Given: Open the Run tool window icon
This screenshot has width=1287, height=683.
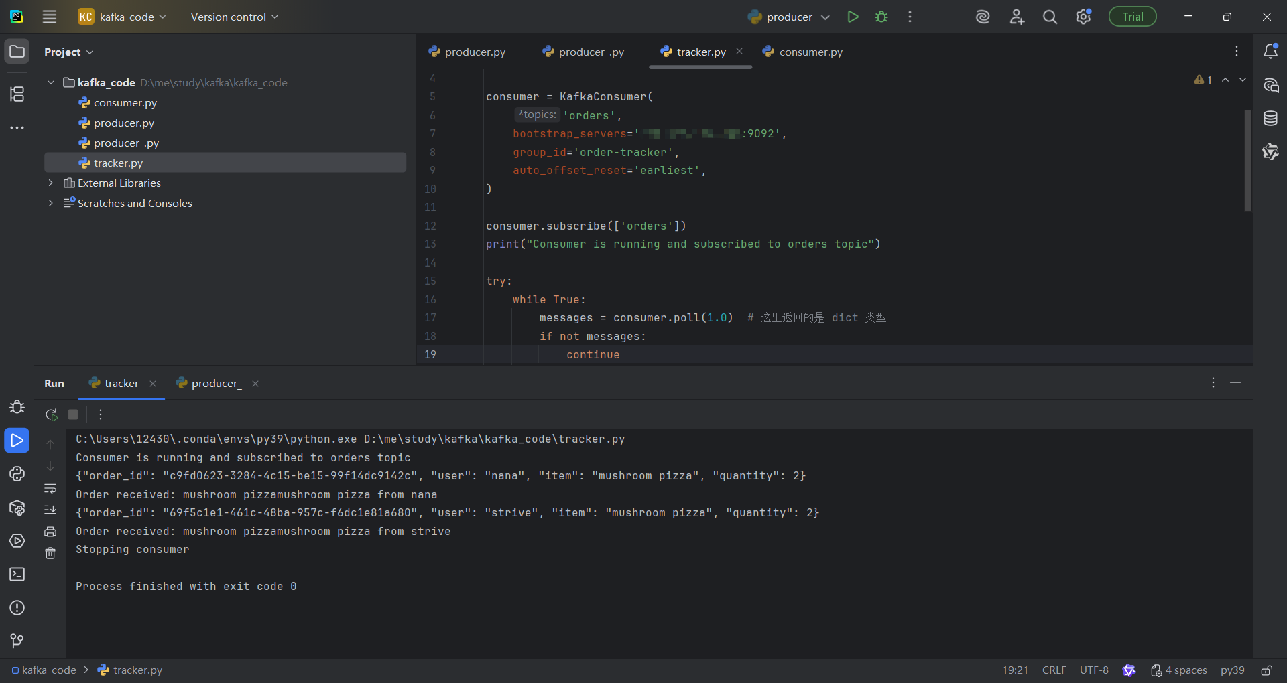Looking at the screenshot, I should 17,440.
